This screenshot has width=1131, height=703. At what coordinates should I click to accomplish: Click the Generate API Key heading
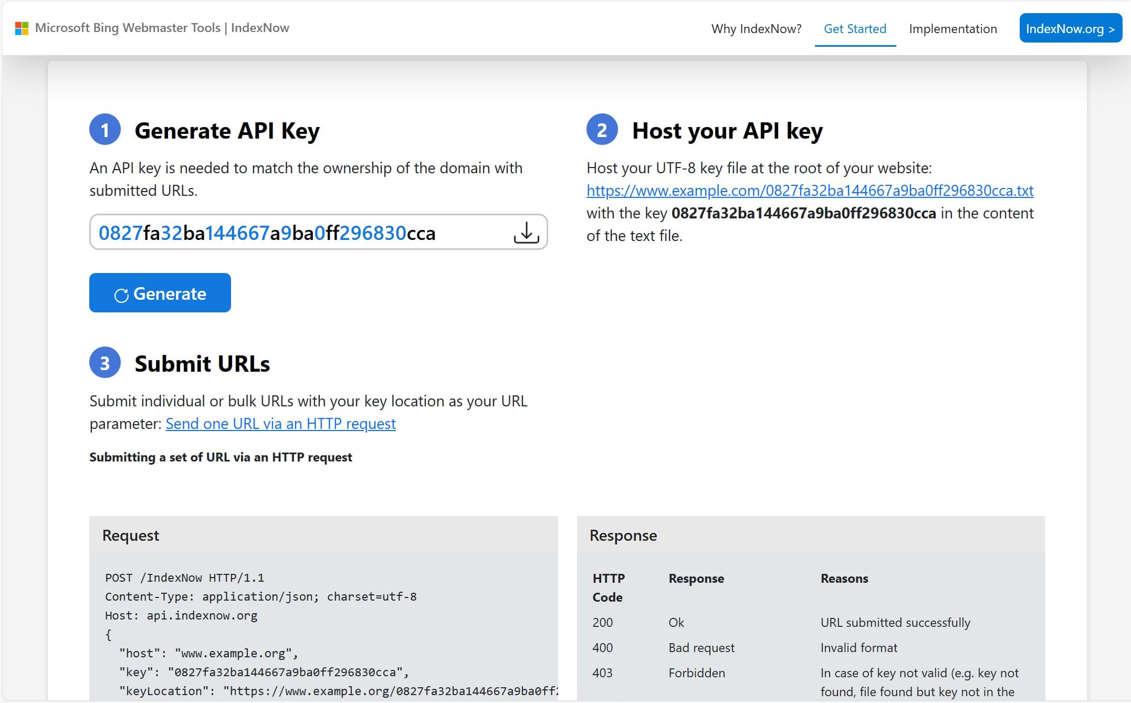coord(227,131)
